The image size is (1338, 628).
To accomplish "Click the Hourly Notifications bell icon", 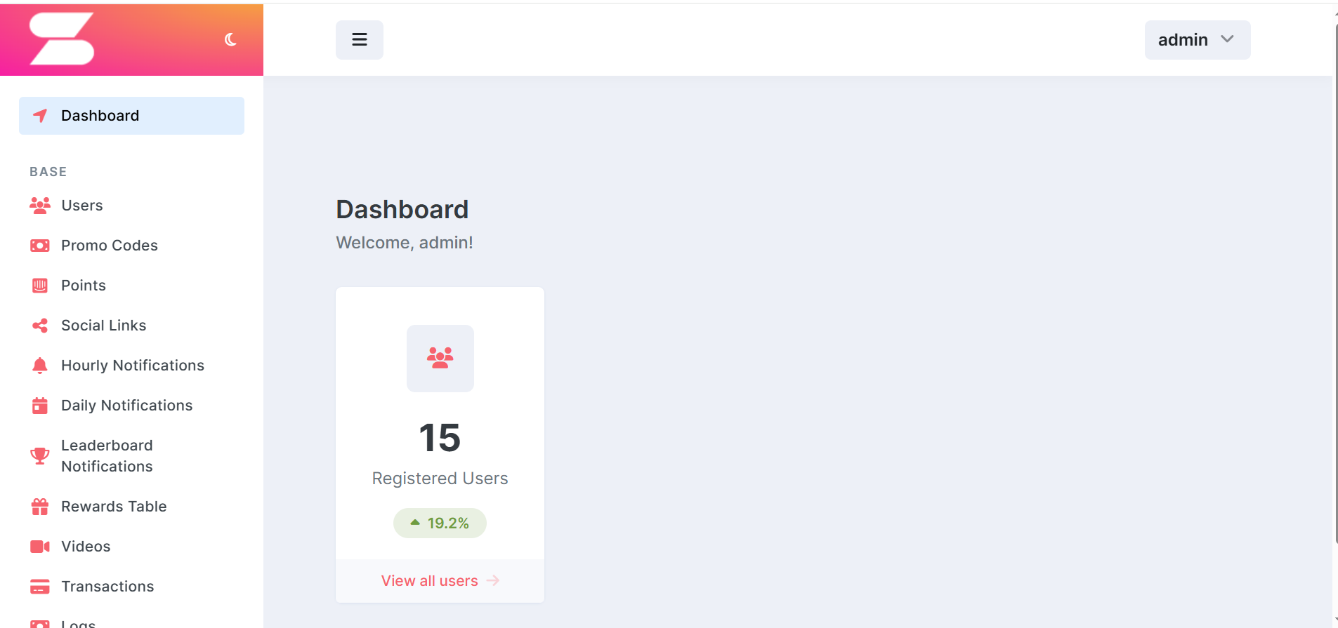I will pyautogui.click(x=40, y=366).
